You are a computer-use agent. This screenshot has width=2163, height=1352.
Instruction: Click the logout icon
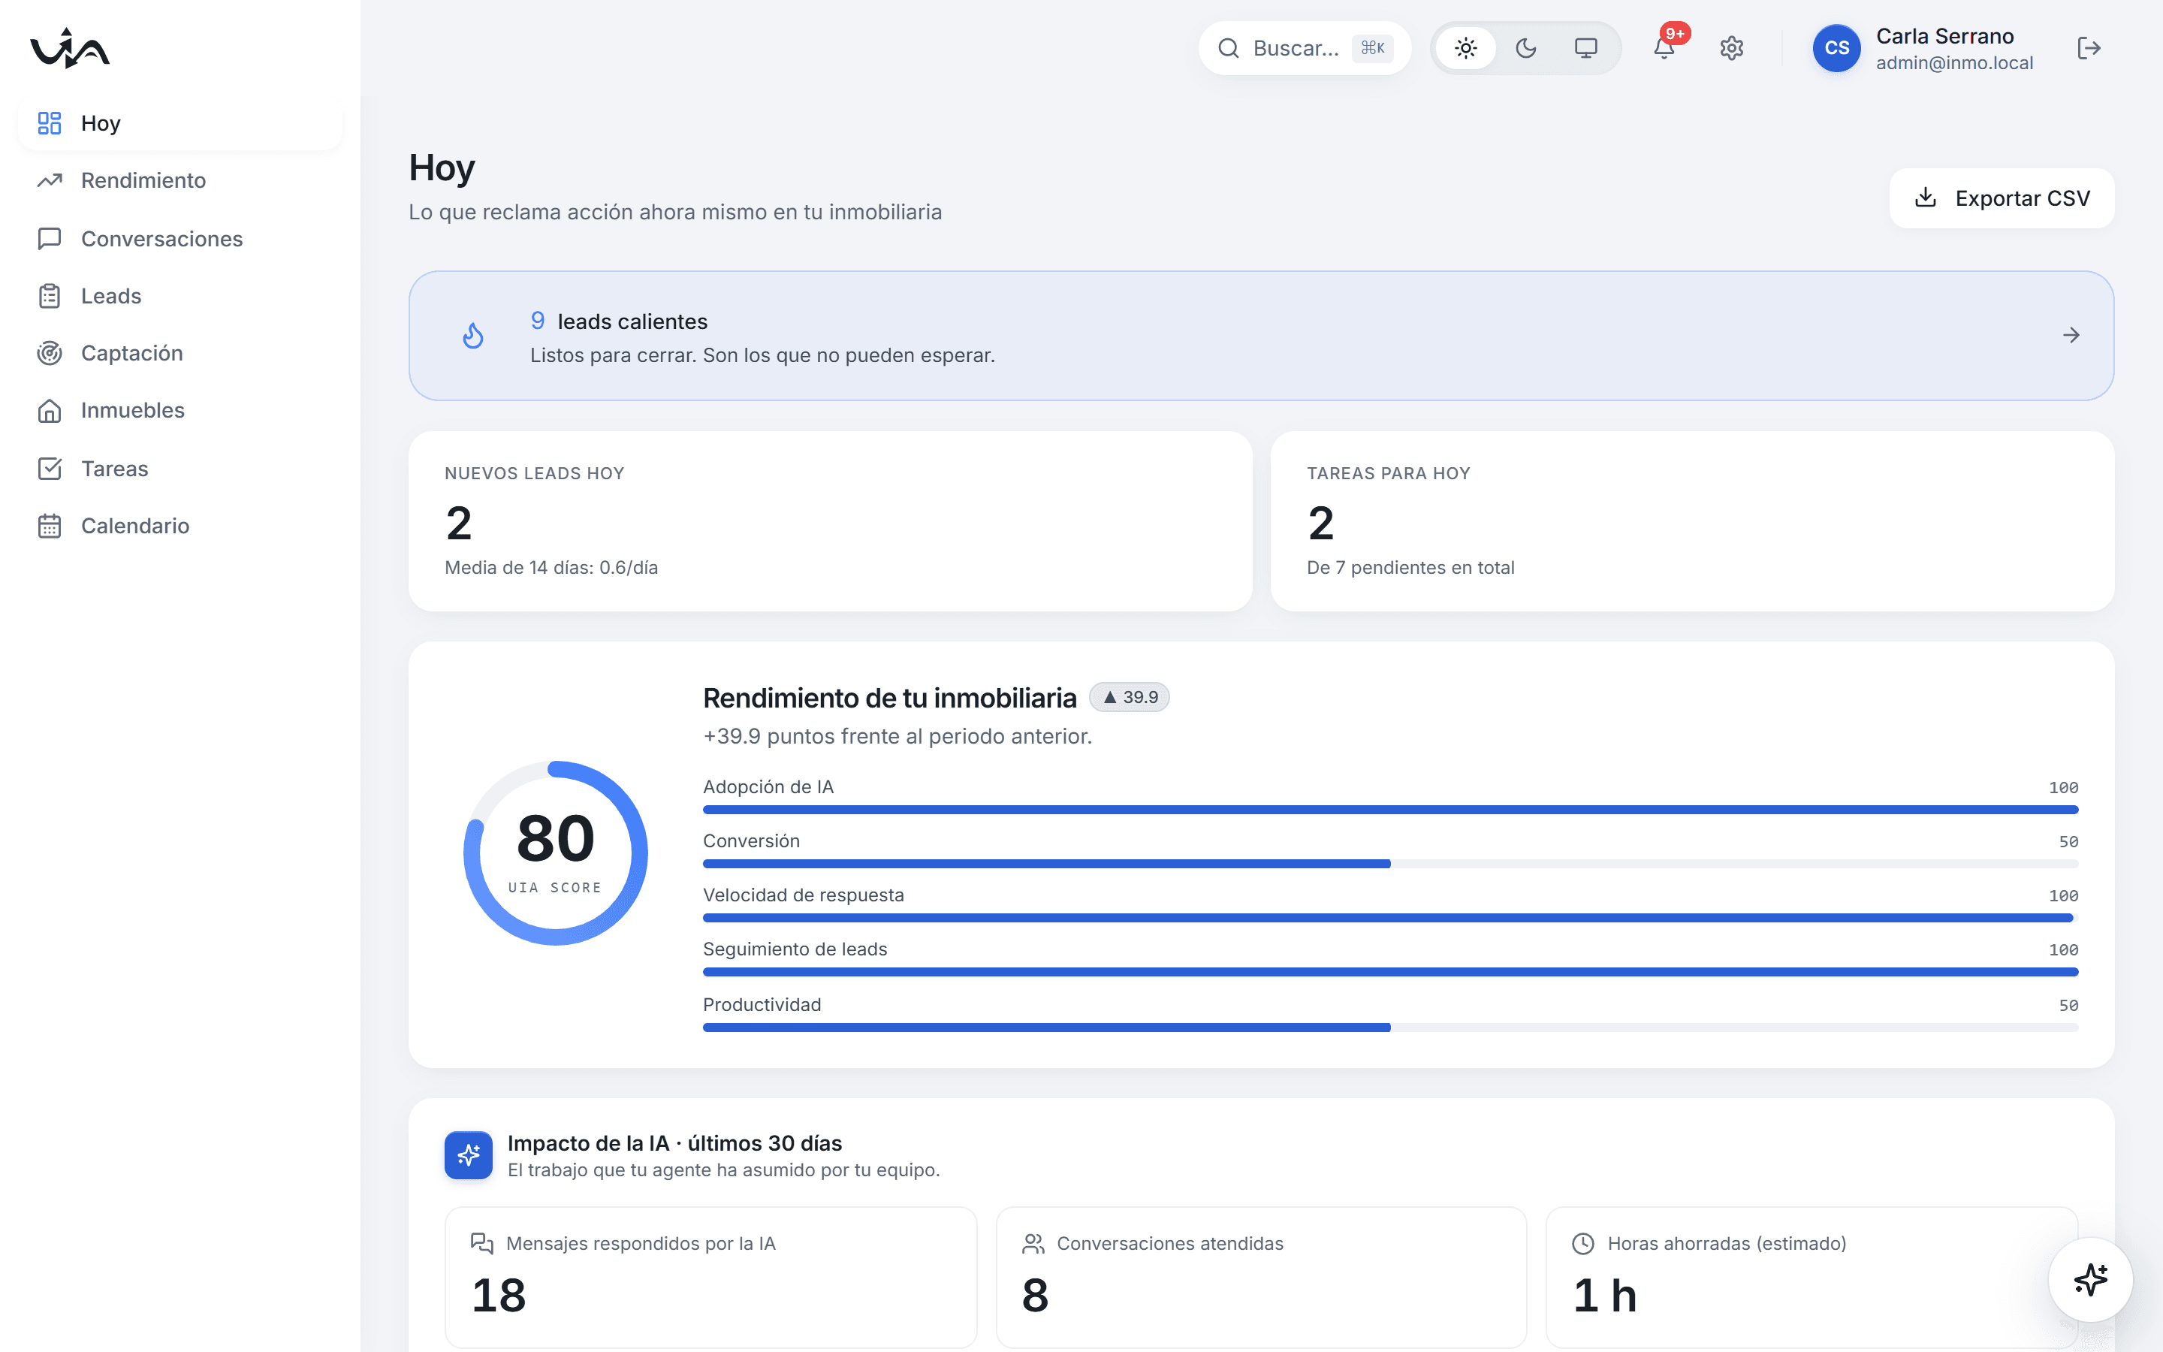pyautogui.click(x=2089, y=48)
